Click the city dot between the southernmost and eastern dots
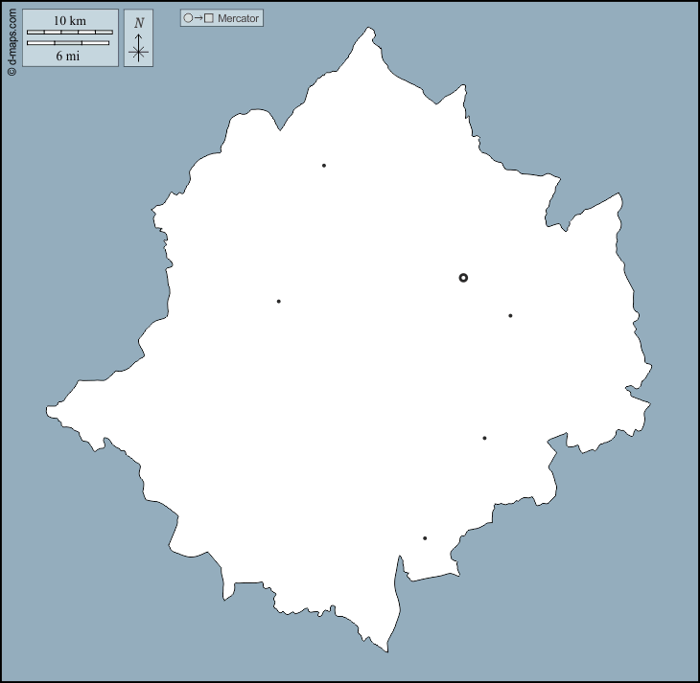700x683 pixels. point(484,438)
